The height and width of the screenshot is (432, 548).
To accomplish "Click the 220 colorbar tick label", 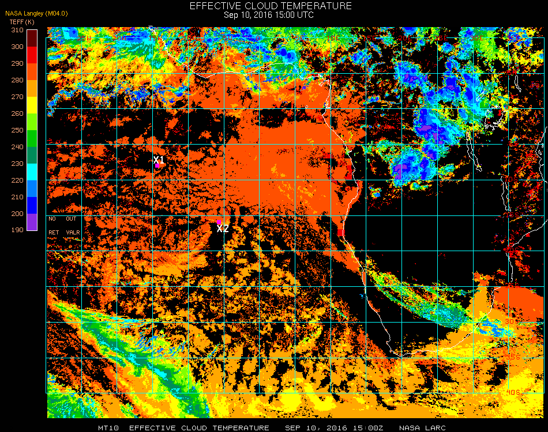I will coord(17,180).
